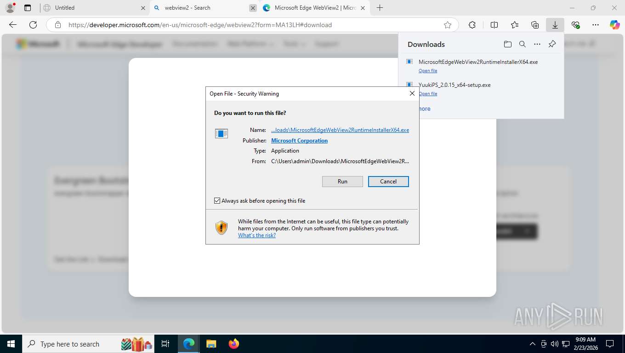625x353 pixels.
Task: View site information lock icon
Action: (x=57, y=25)
